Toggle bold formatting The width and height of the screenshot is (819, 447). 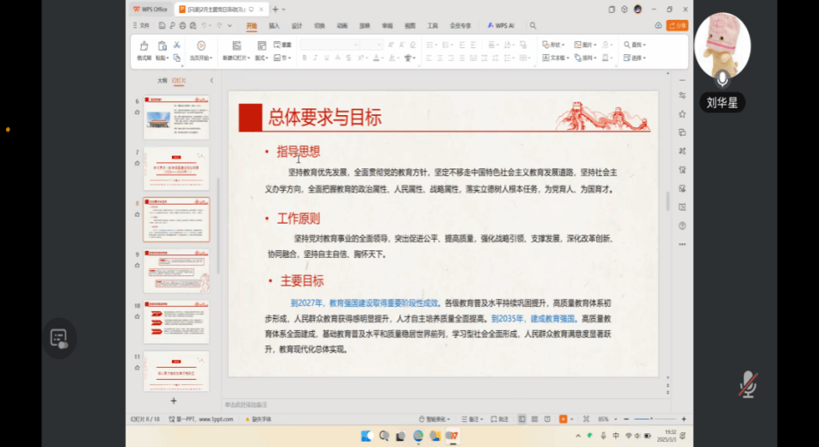click(304, 58)
